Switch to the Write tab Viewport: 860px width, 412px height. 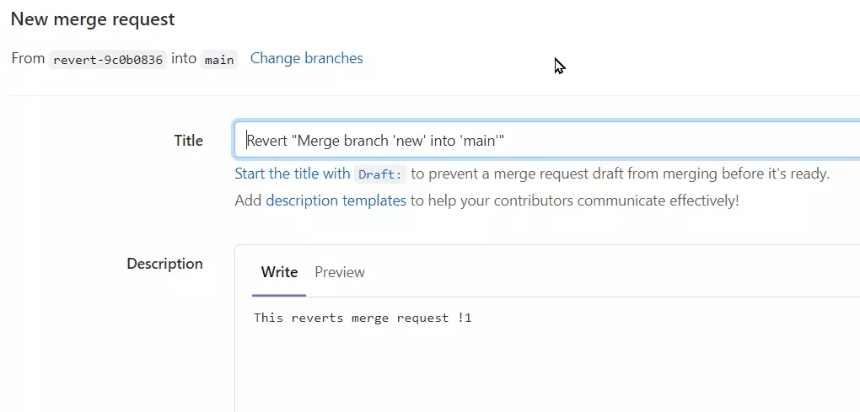click(279, 272)
